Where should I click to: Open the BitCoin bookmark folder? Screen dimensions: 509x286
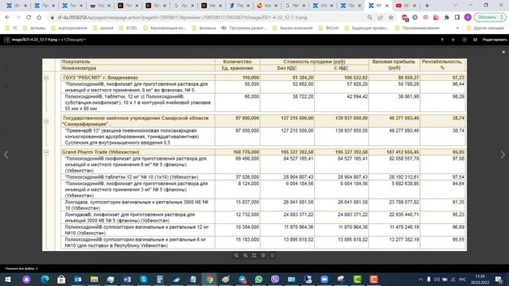pyautogui.click(x=328, y=29)
